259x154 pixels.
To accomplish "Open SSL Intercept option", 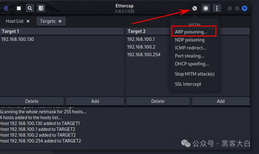I will (x=188, y=84).
